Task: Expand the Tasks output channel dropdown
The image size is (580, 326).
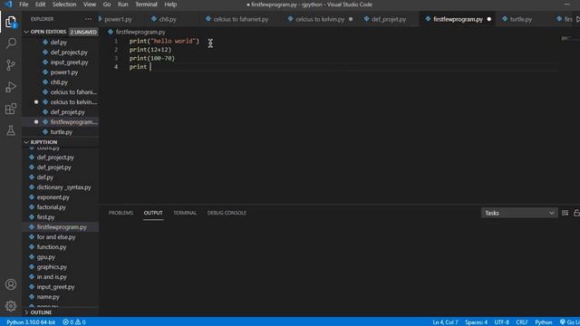Action: coord(519,213)
